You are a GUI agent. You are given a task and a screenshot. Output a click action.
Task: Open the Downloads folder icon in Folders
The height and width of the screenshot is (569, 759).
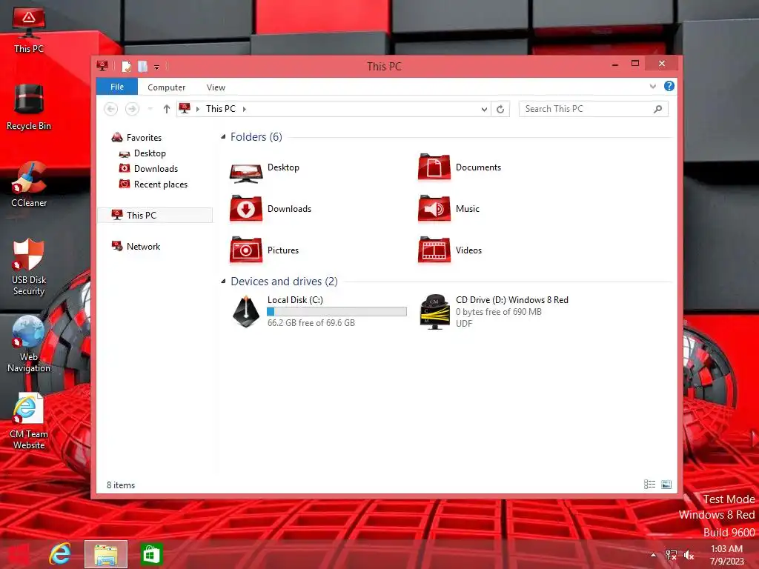click(x=246, y=208)
